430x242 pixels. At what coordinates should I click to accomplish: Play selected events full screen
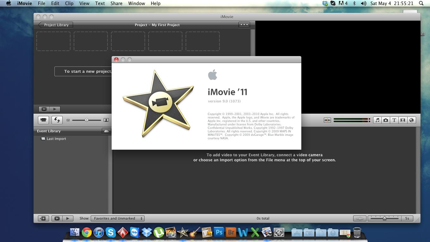(57, 218)
